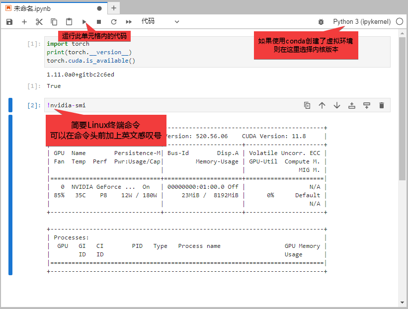
Task: Run the selected cell with the play icon
Action: (x=84, y=22)
